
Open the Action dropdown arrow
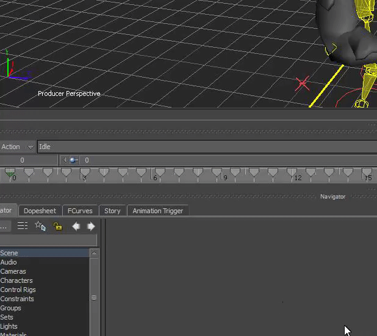click(x=31, y=147)
